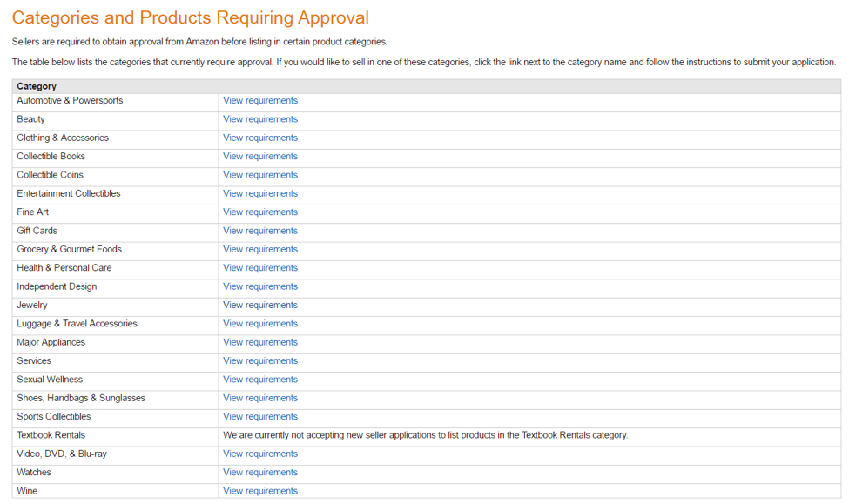View requirements for Sports Collectibles

tap(259, 416)
